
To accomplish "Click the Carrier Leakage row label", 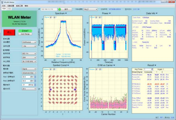I will coord(137,103).
